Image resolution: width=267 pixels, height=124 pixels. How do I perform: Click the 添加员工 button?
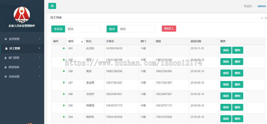pyautogui.click(x=169, y=28)
